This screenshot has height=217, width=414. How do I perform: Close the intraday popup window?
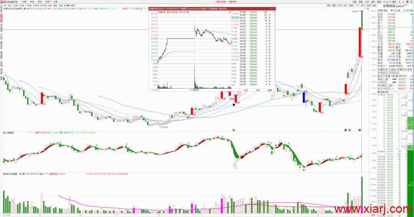click(x=274, y=8)
